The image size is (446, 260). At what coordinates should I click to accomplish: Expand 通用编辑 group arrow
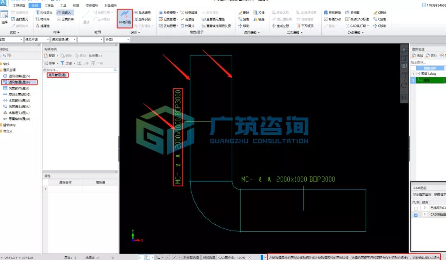[259, 32]
